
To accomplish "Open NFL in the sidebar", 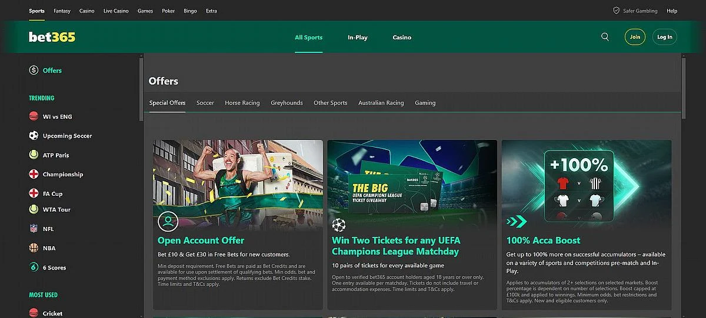I will [48, 229].
